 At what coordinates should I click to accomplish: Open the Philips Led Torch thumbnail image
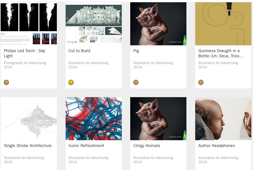29,24
